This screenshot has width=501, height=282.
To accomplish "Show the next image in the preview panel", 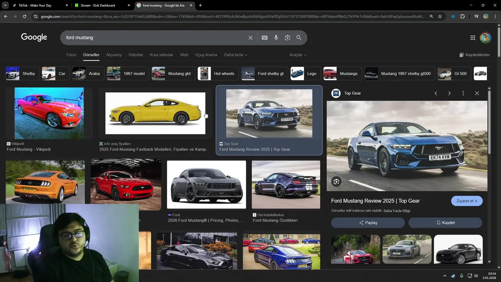I will 449,93.
